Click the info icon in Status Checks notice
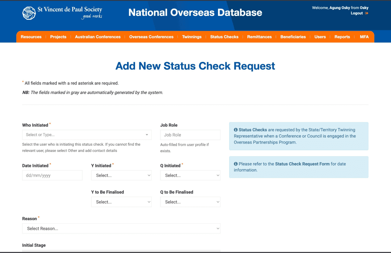391x253 pixels. coord(236,130)
